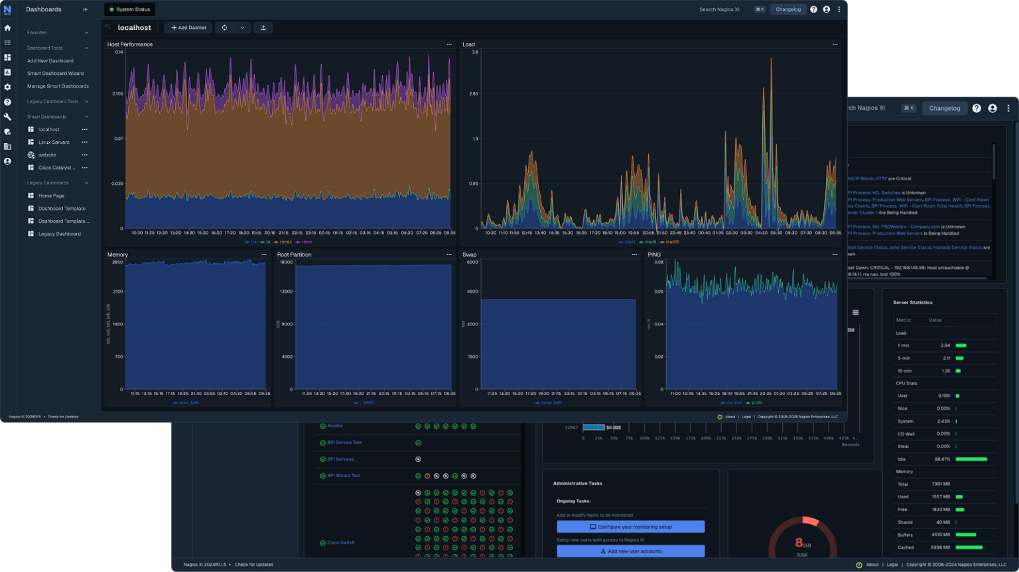The height and width of the screenshot is (572, 1019).
Task: Open the Help question icon in the left rail
Action: tap(7, 102)
